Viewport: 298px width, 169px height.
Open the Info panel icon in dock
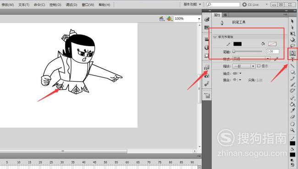click(207, 47)
